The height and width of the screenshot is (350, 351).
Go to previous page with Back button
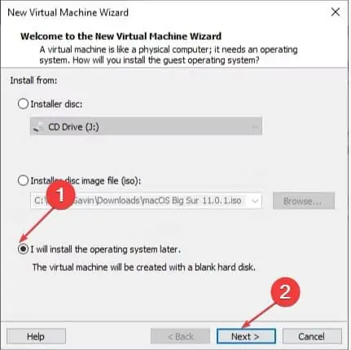point(180,336)
